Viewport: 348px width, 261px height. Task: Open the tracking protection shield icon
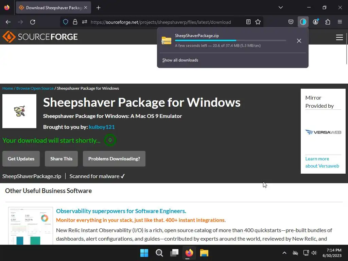[66, 22]
